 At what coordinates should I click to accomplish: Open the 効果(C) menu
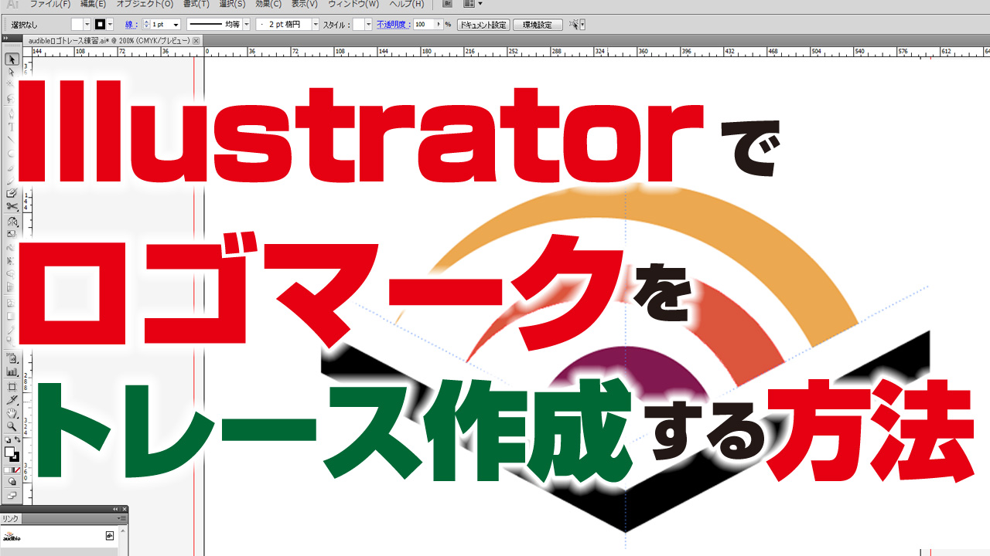268,4
